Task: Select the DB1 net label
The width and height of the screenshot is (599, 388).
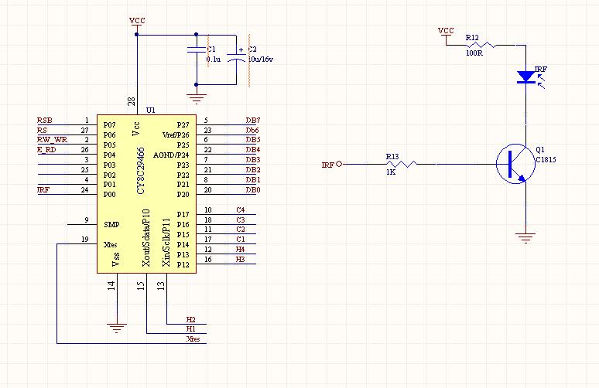Action: [253, 179]
